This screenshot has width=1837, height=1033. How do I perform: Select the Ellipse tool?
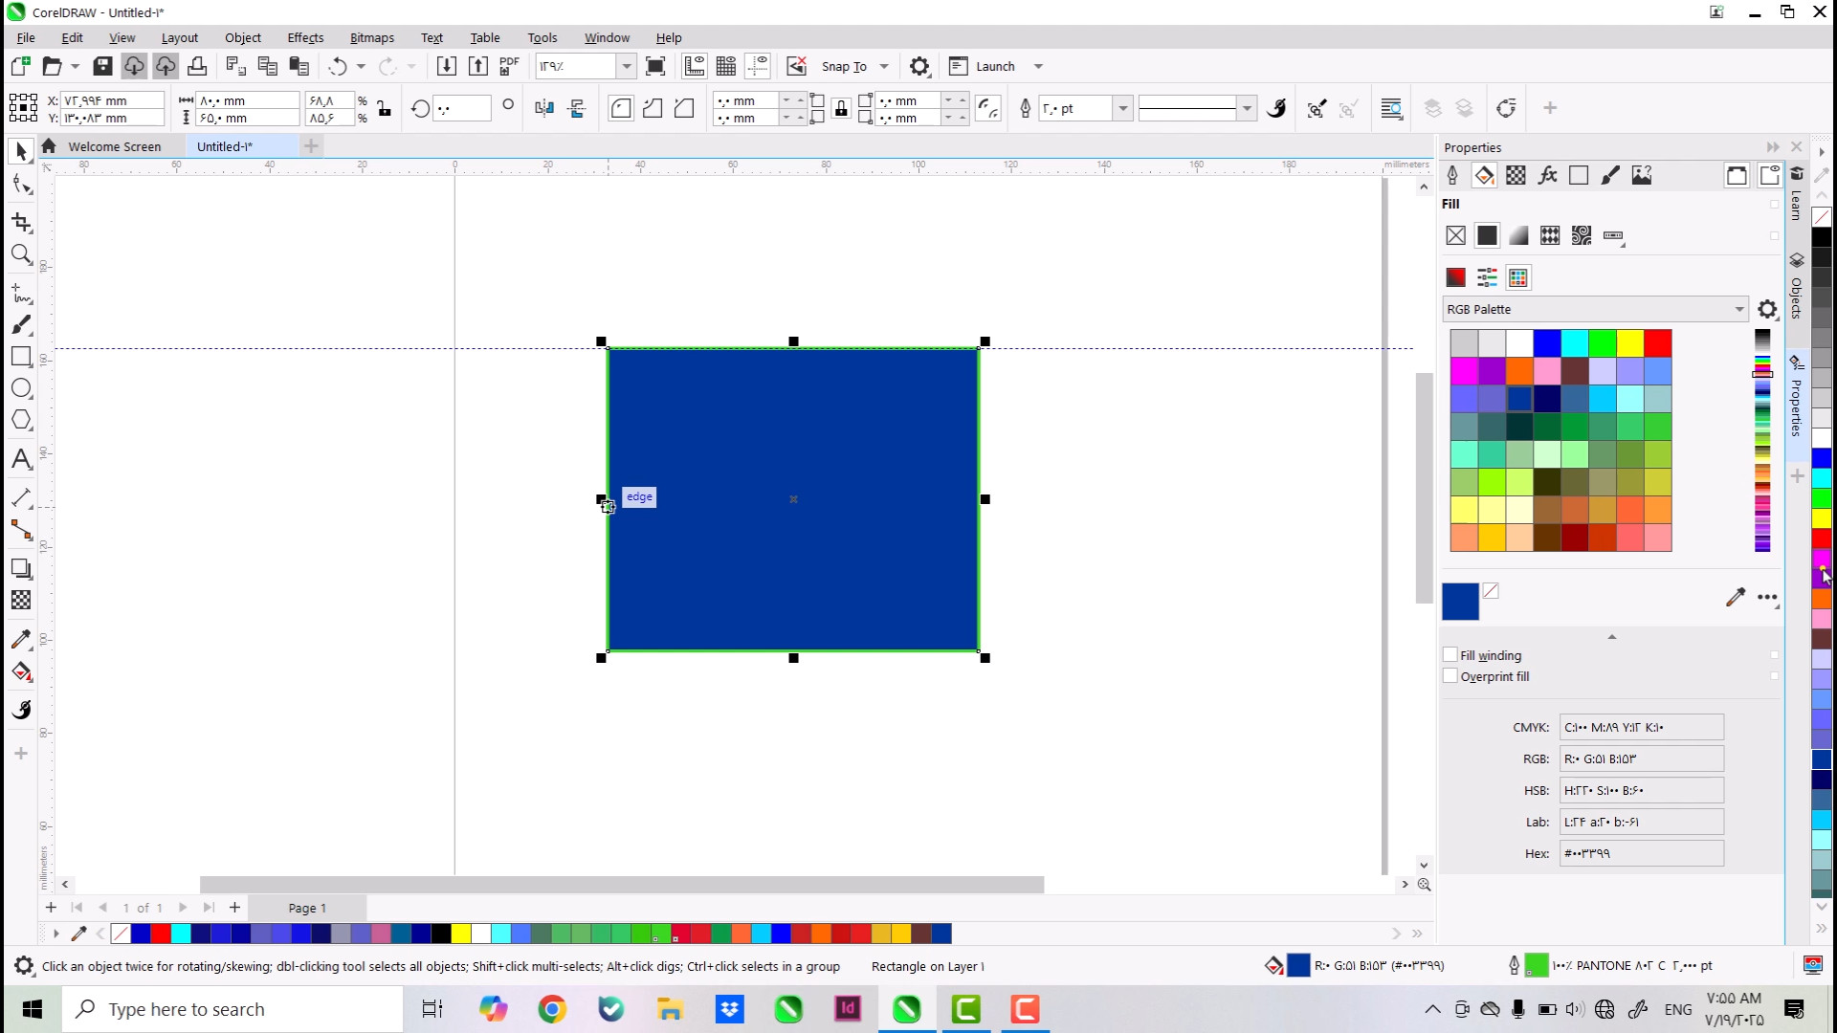(x=21, y=388)
